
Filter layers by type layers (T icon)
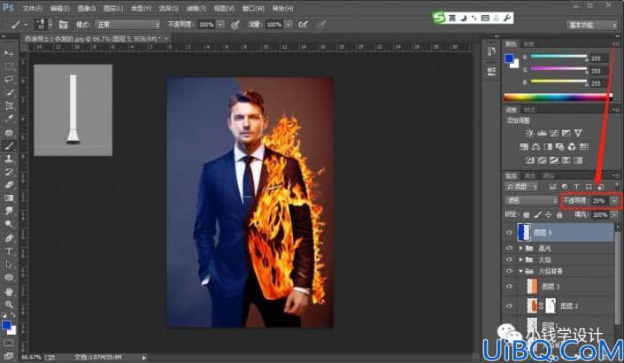[x=576, y=187]
